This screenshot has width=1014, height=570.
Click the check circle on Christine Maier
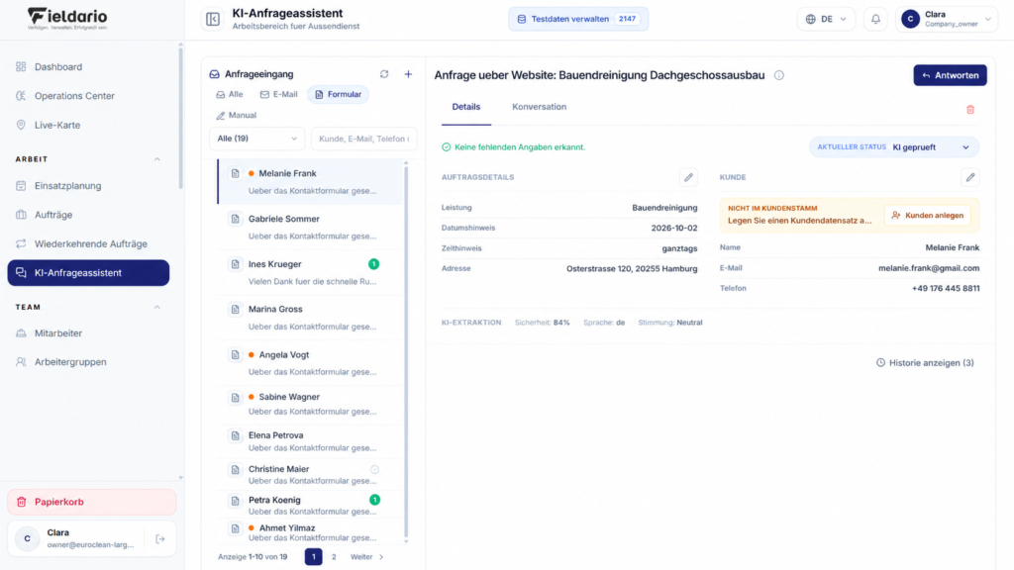click(374, 470)
